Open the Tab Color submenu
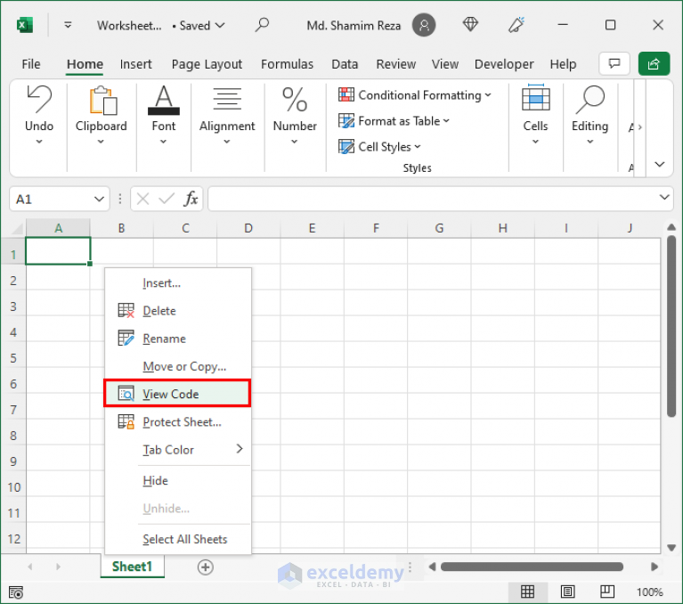The height and width of the screenshot is (604, 683). pos(178,449)
